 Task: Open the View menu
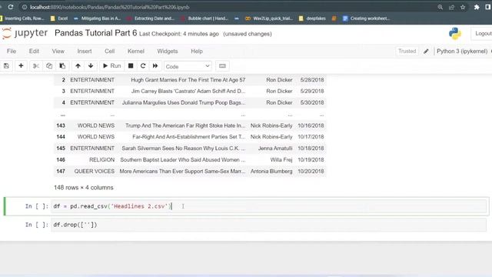[58, 52]
